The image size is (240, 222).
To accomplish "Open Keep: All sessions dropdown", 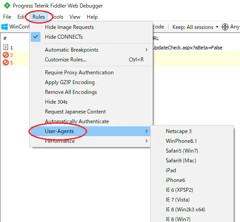I will (195, 27).
